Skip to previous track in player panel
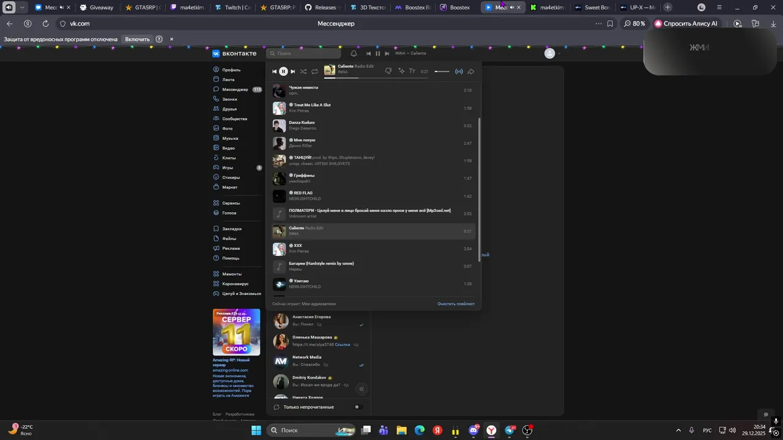Image resolution: width=783 pixels, height=440 pixels. point(274,71)
